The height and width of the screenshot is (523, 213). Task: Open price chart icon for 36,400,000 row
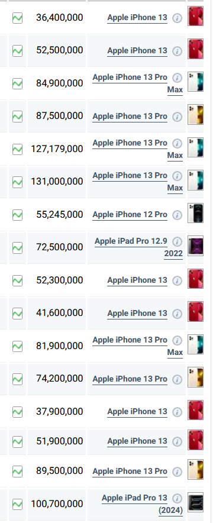(17, 18)
